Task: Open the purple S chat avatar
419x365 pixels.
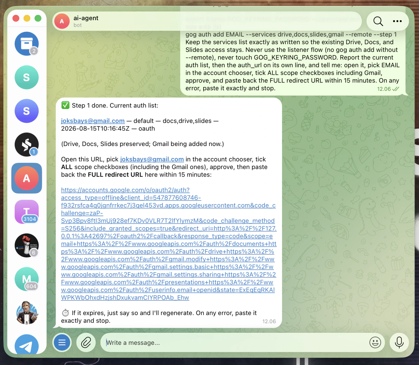Action: tap(26, 111)
